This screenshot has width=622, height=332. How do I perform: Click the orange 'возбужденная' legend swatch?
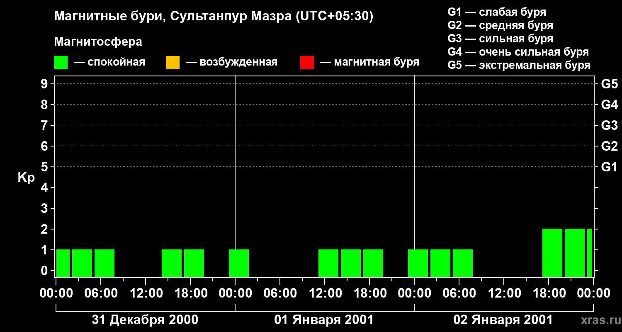pos(173,63)
